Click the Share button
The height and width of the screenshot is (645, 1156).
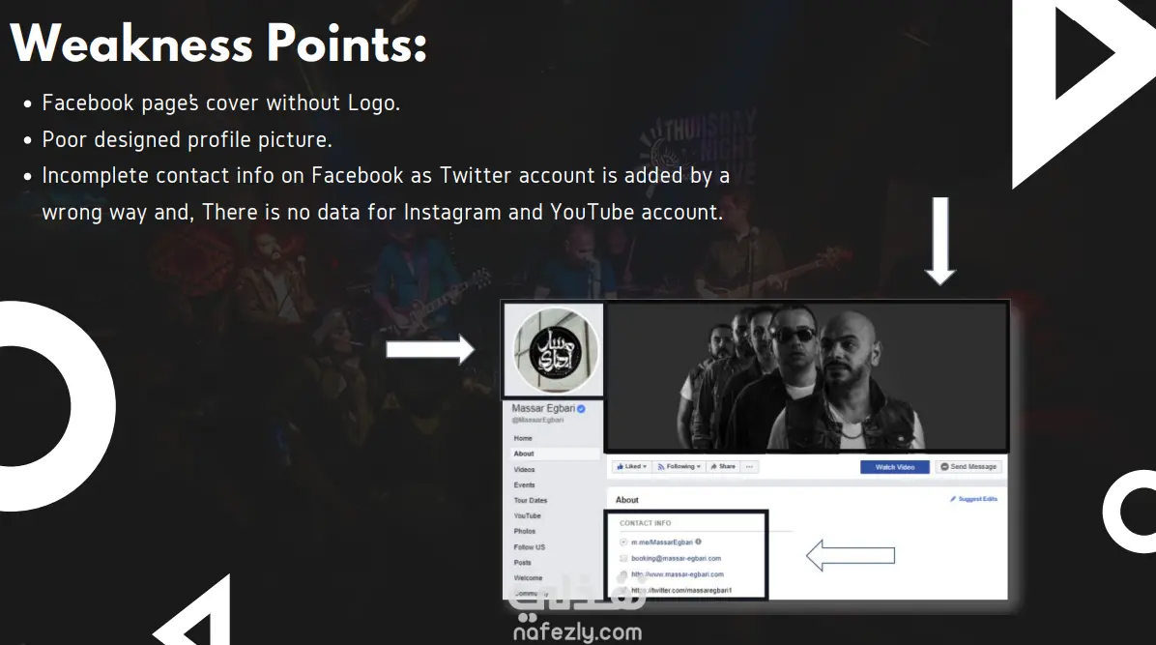pos(723,466)
